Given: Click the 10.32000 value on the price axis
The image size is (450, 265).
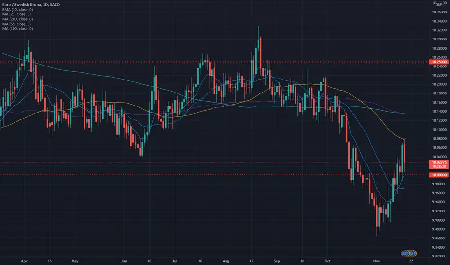Looking at the screenshot, I should [x=439, y=30].
